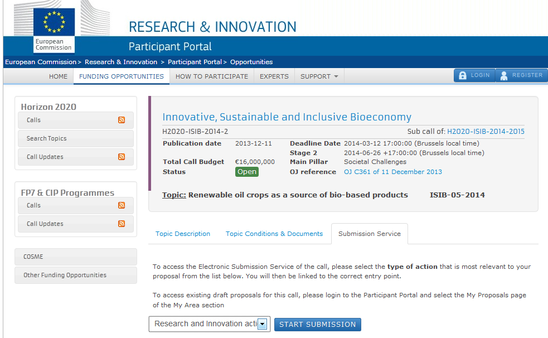
Task: Click the person icon on Register
Action: click(x=503, y=75)
